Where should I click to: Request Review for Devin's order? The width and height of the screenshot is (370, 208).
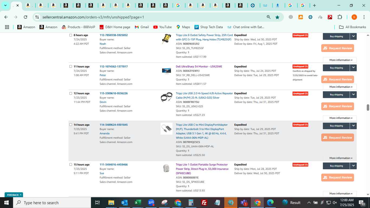[x=337, y=106]
